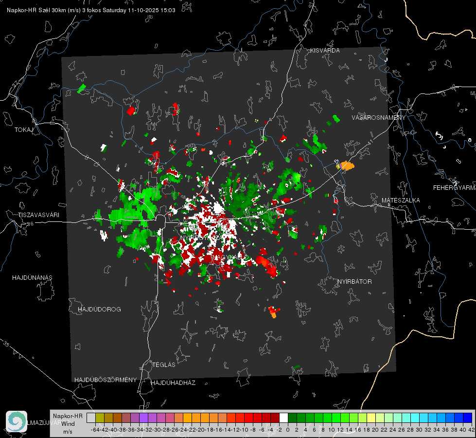Click the MÁTÉSZALKA town label
The width and height of the screenshot is (476, 438).
click(401, 201)
